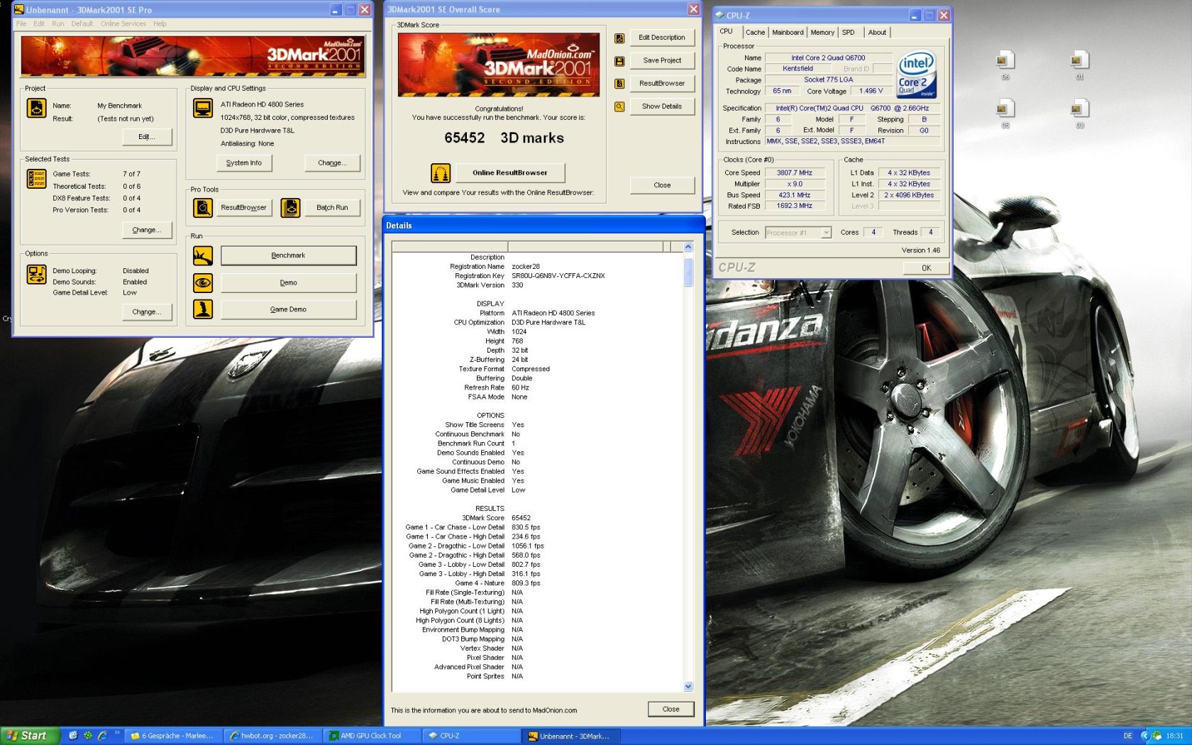Switch to the SPD tab in CPU-Z
Image resolution: width=1192 pixels, height=745 pixels.
pos(849,33)
